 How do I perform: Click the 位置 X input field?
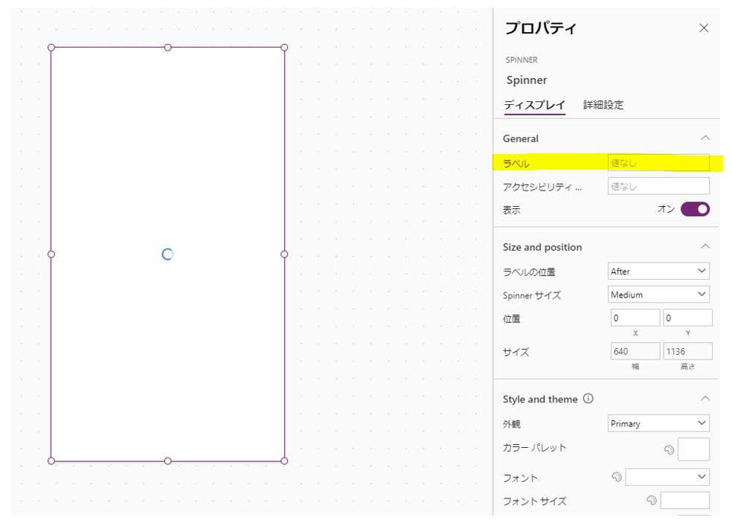click(635, 318)
